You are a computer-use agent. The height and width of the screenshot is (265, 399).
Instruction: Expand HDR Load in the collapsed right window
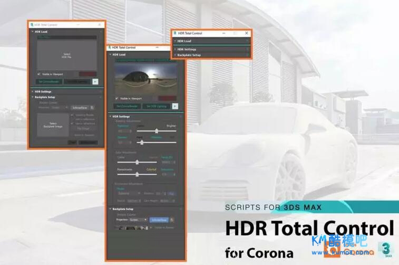[184, 41]
